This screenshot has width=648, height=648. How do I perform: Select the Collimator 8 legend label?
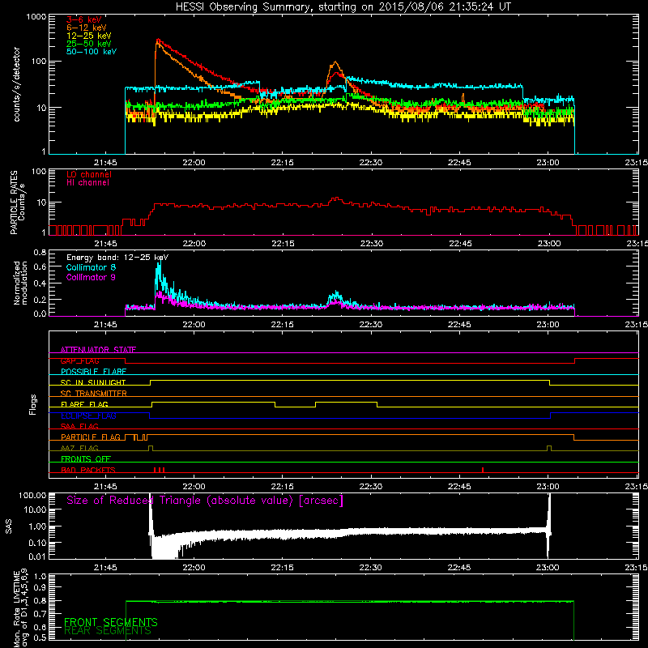click(x=91, y=267)
